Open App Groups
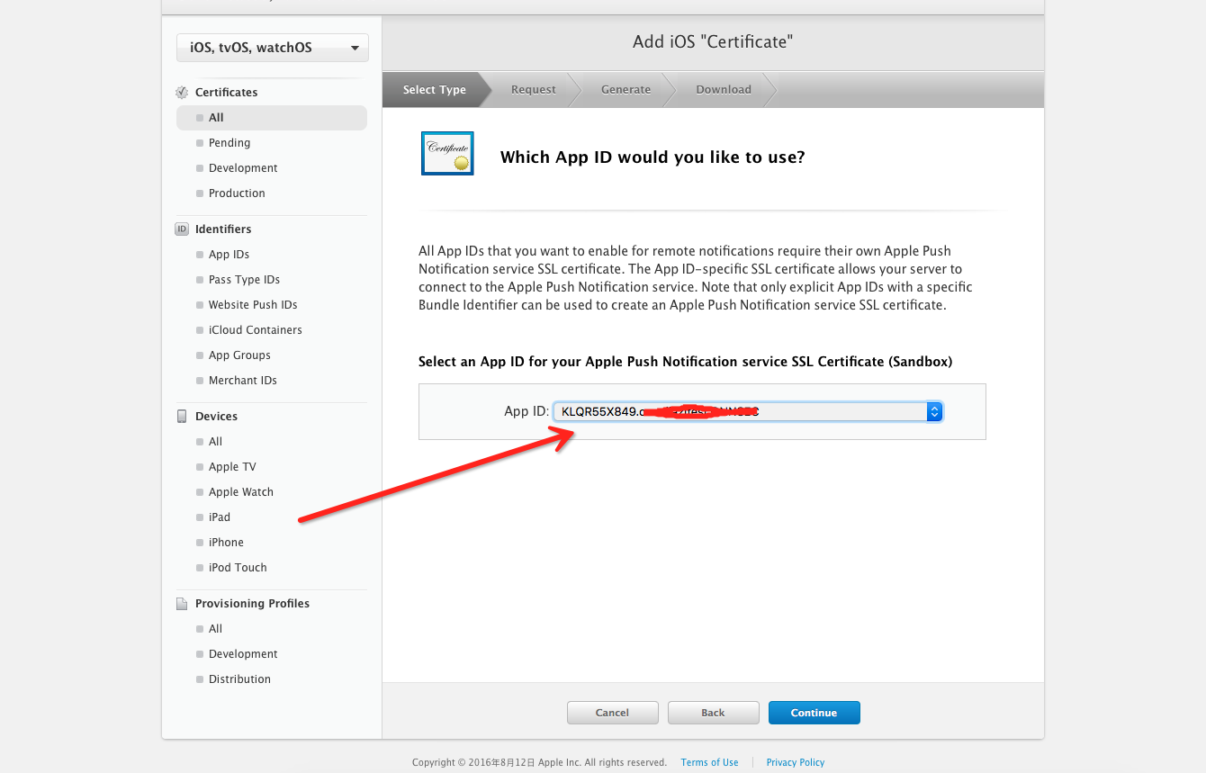The width and height of the screenshot is (1206, 773). pyautogui.click(x=239, y=355)
